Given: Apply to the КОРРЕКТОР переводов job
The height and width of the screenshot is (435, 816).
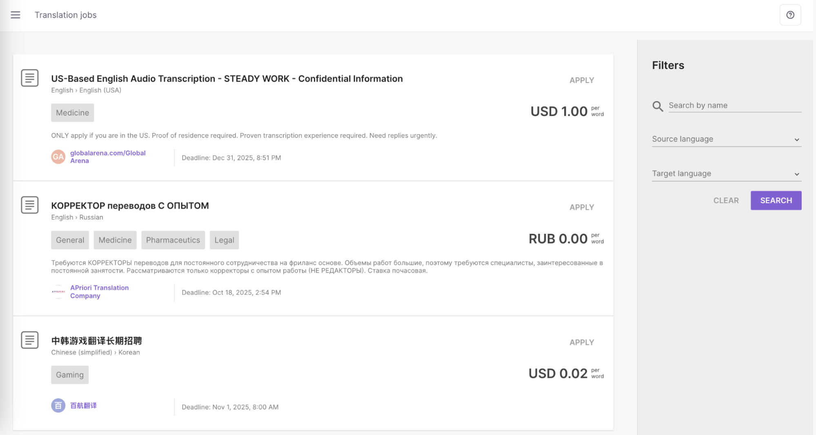Looking at the screenshot, I should click(x=582, y=207).
